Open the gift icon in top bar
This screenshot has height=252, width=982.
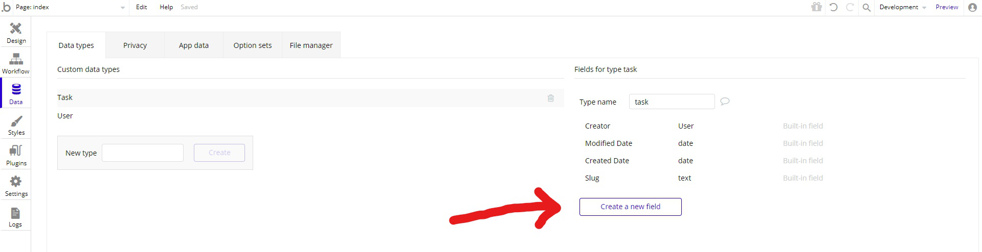coord(816,7)
